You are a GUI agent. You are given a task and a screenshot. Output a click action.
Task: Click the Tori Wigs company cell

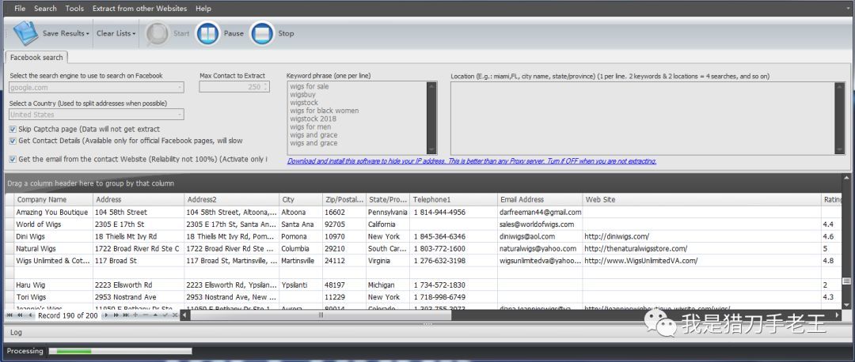click(54, 296)
